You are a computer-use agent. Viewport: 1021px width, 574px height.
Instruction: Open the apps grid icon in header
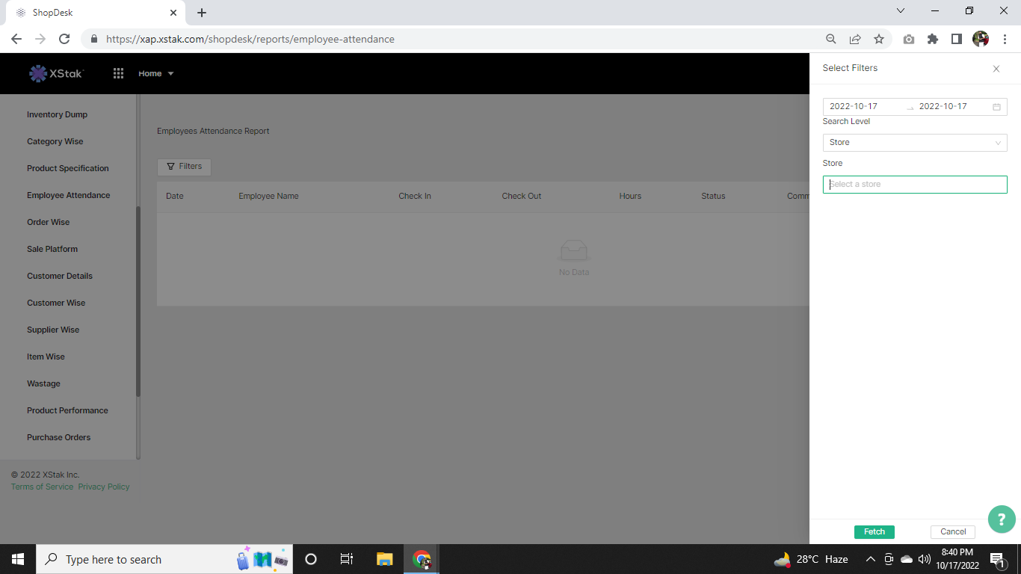(118, 73)
